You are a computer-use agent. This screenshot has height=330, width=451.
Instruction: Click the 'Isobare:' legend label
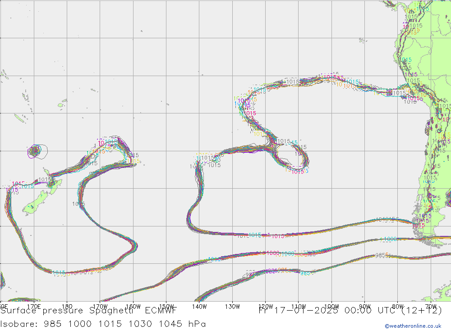pos(19,324)
